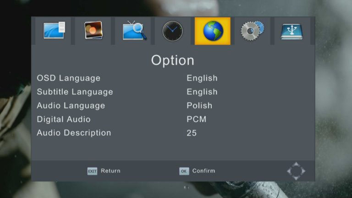
Task: Change the Audio Language value Polish
Action: [x=199, y=105]
